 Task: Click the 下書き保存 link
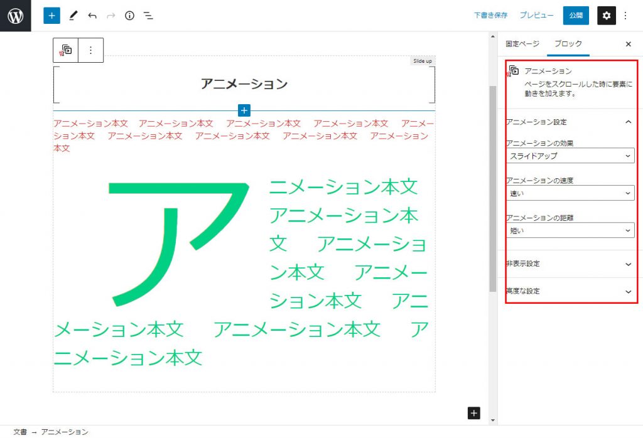(x=490, y=16)
